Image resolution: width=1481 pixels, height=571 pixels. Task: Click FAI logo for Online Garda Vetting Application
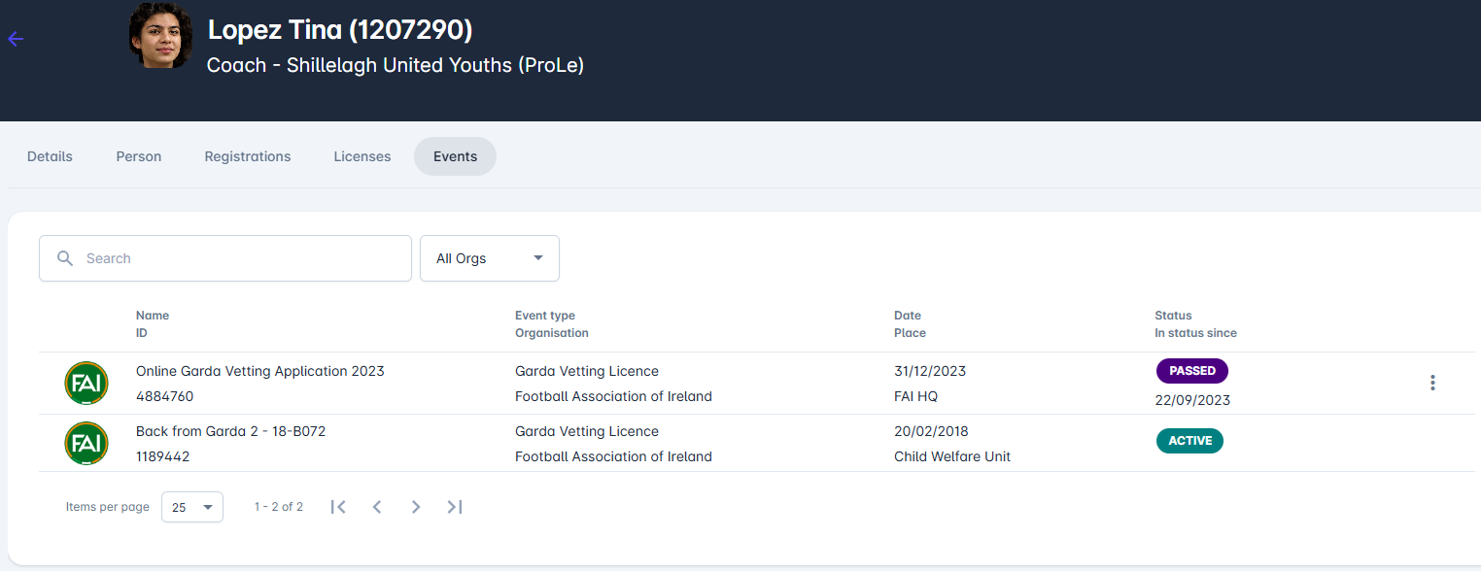click(86, 383)
